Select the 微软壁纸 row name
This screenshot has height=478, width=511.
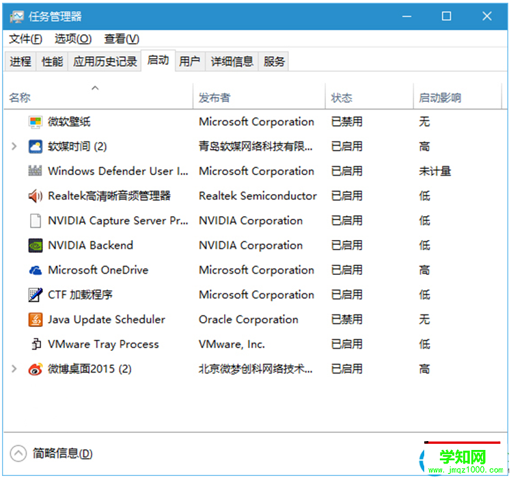click(x=69, y=122)
